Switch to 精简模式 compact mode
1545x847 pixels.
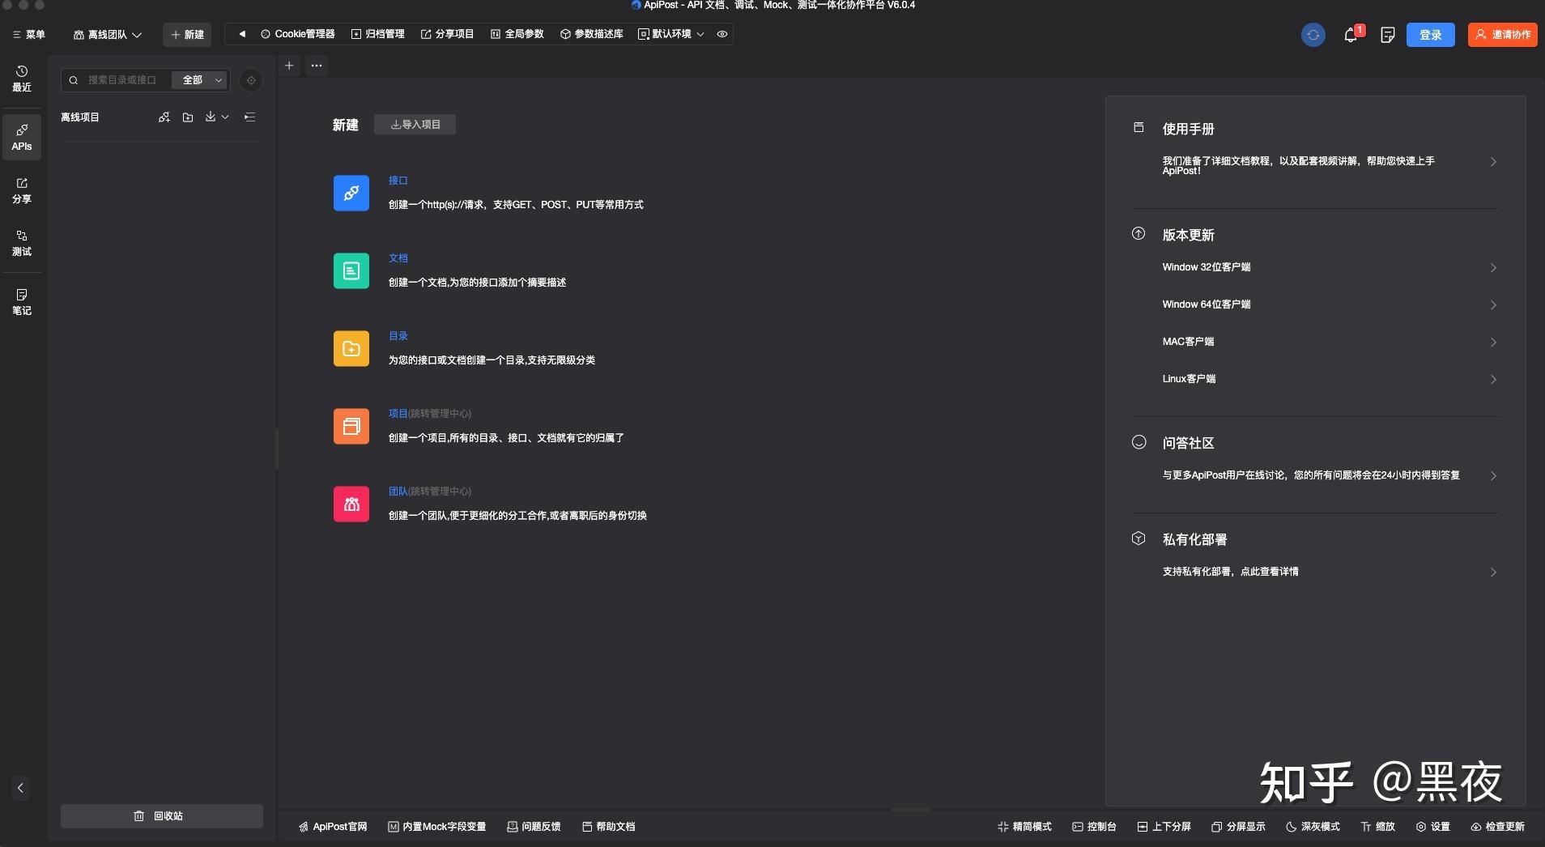click(1024, 827)
